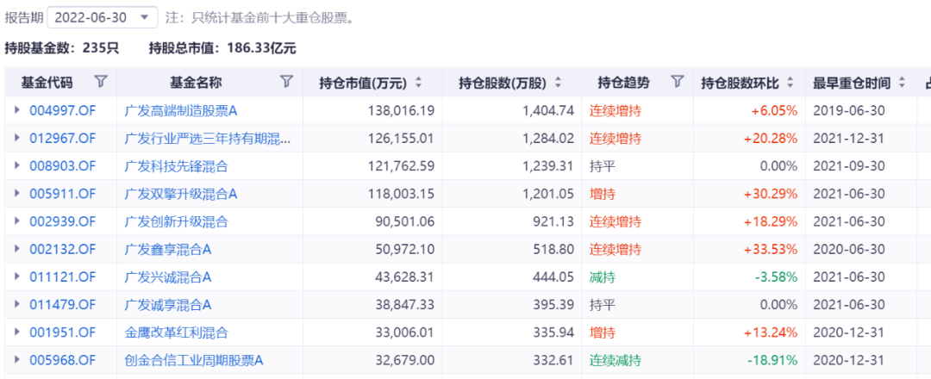
Task: Expand the 004997.OF row
Action: click(x=17, y=110)
